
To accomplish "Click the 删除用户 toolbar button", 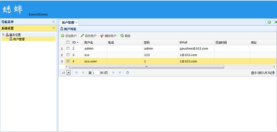I will pos(108,36).
